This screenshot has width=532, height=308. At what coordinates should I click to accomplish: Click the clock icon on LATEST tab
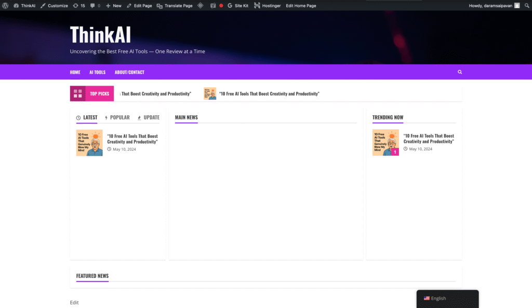click(78, 118)
